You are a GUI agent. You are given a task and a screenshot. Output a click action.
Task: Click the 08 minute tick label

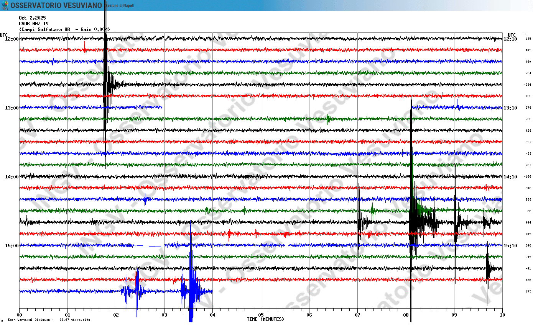tap(406, 315)
